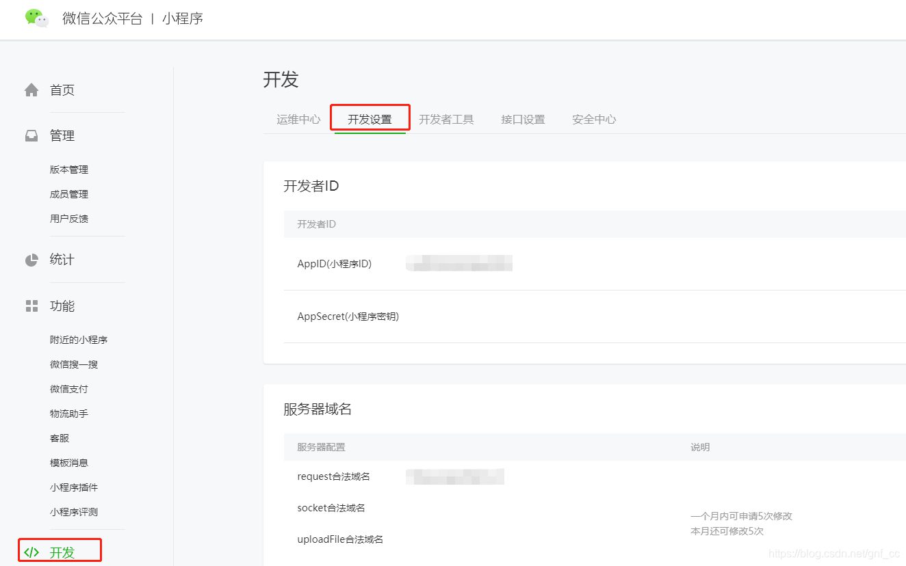This screenshot has height=566, width=906.
Task: Open 模板消息 settings
Action: point(68,462)
